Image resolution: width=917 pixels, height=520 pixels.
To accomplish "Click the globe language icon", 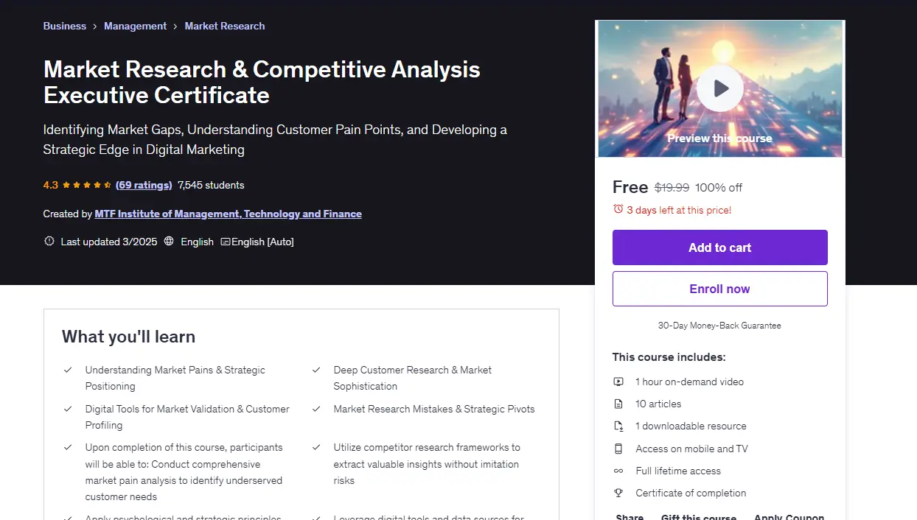I will (169, 242).
